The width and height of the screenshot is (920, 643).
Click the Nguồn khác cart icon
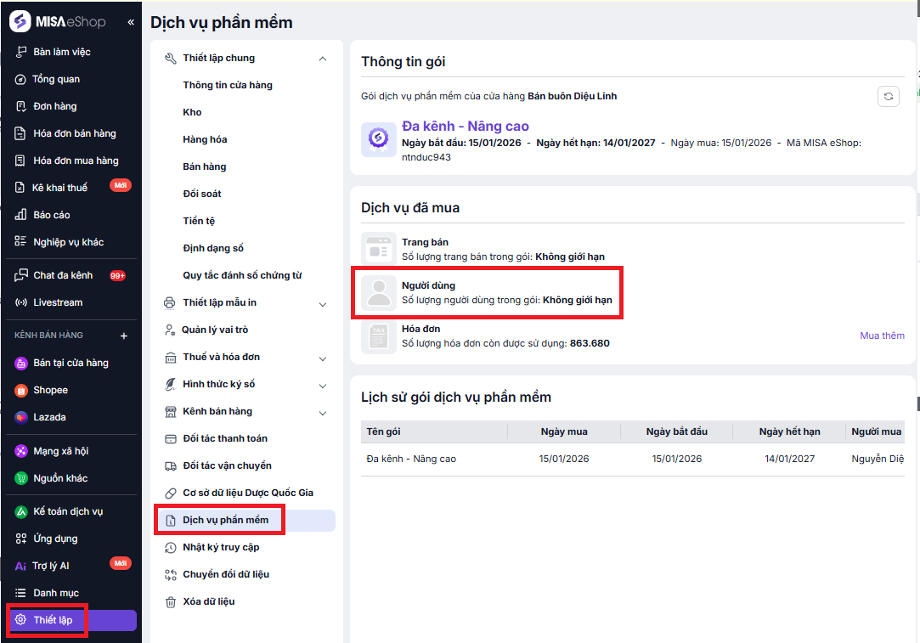[x=21, y=478]
